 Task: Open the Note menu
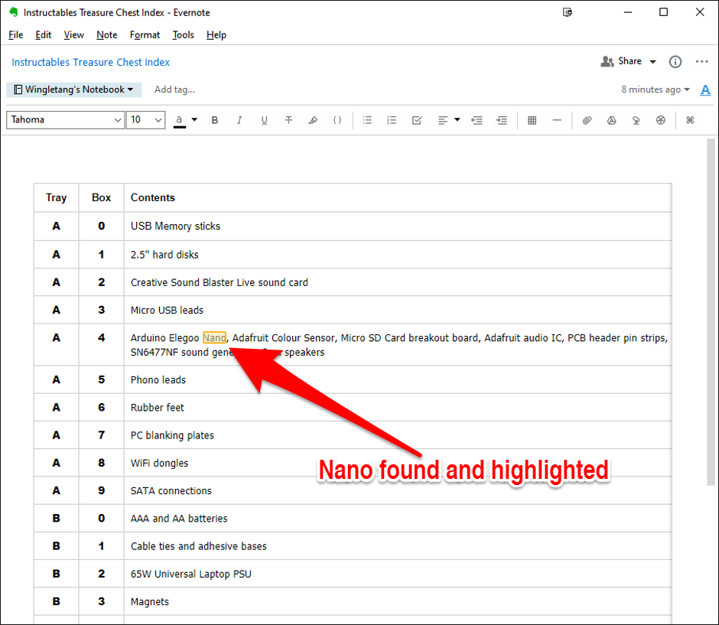tap(107, 35)
